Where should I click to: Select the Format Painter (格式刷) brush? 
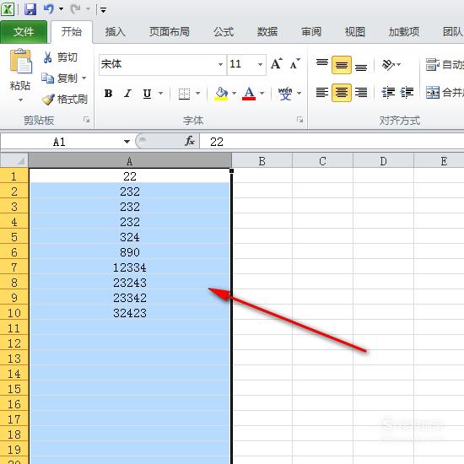65,100
